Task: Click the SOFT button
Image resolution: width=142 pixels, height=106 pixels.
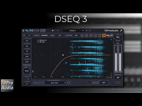Action: [x=104, y=83]
